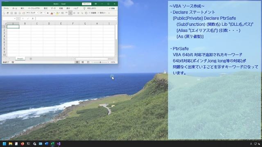Click the Insert Function fx icon
Image resolution: width=262 pixels, height=147 pixels.
tap(33, 18)
